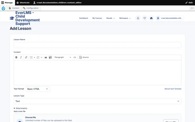Collapse the Attachments section

coord(20,108)
